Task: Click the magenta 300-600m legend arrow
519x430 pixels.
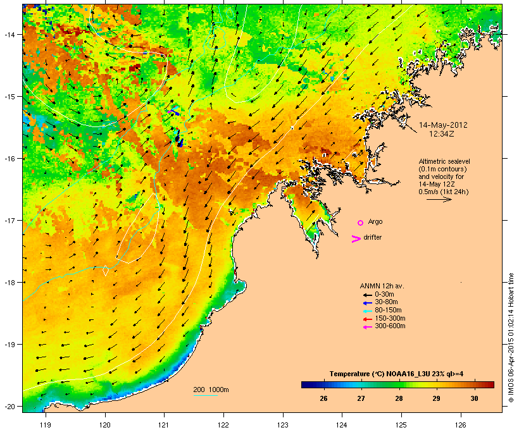Action: pyautogui.click(x=367, y=327)
